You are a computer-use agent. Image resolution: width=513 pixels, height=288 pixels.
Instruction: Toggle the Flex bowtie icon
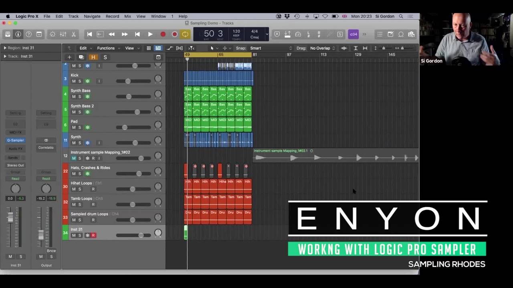(x=180, y=48)
